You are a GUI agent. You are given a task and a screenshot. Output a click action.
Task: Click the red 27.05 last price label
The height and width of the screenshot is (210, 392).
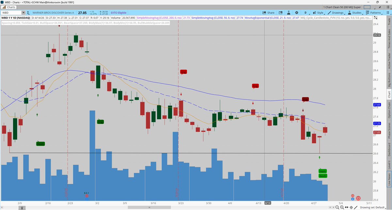tap(377, 133)
